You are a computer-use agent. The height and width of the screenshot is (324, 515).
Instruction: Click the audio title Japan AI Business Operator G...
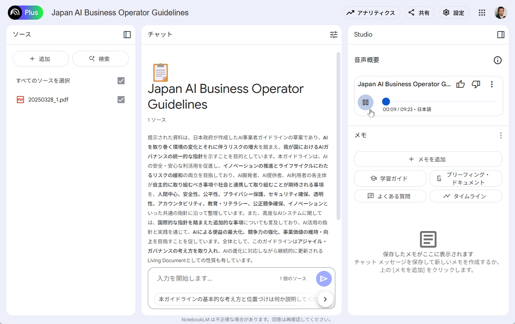(404, 84)
